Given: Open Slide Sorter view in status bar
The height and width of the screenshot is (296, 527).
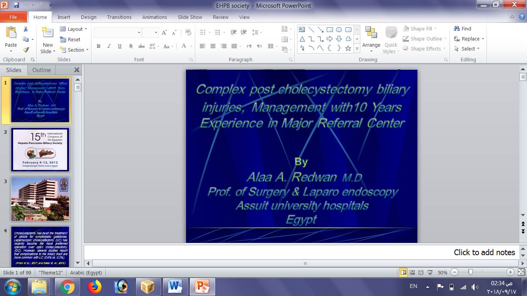Looking at the screenshot, I should click(x=412, y=272).
